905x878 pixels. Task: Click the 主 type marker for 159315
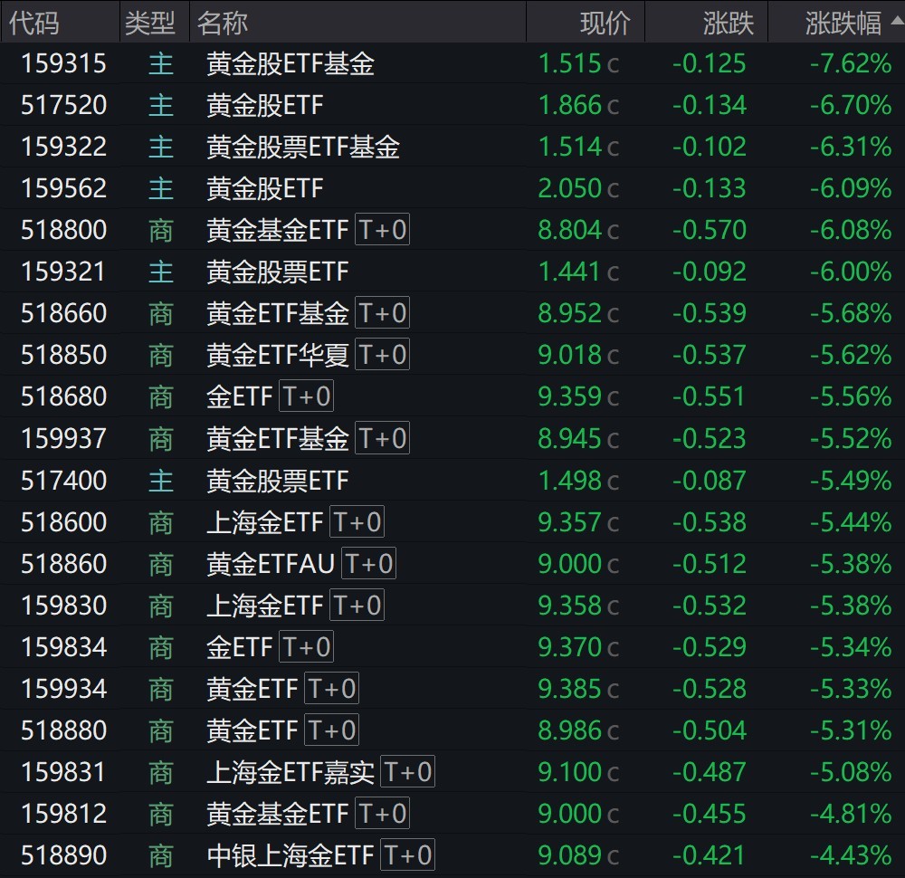[160, 63]
